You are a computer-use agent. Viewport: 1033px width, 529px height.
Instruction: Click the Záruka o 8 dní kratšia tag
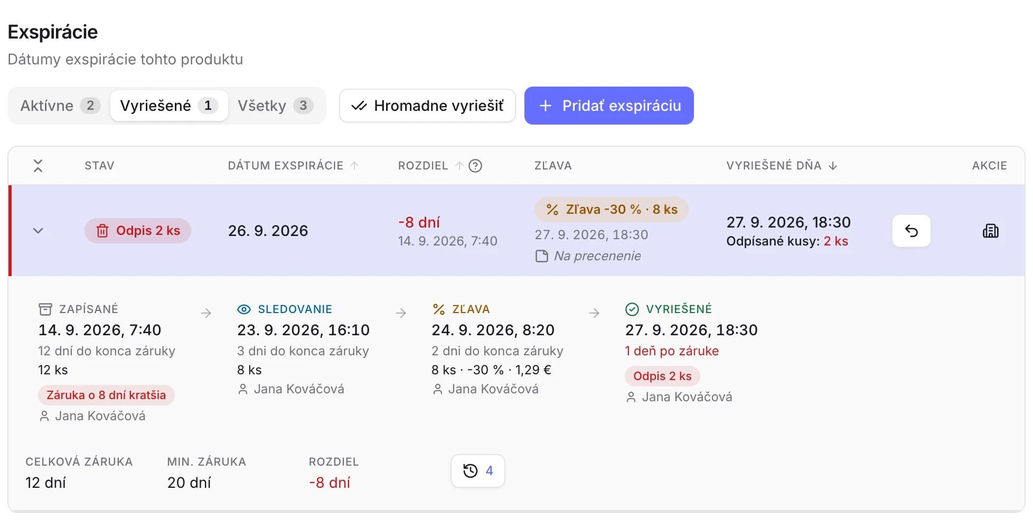tap(106, 395)
